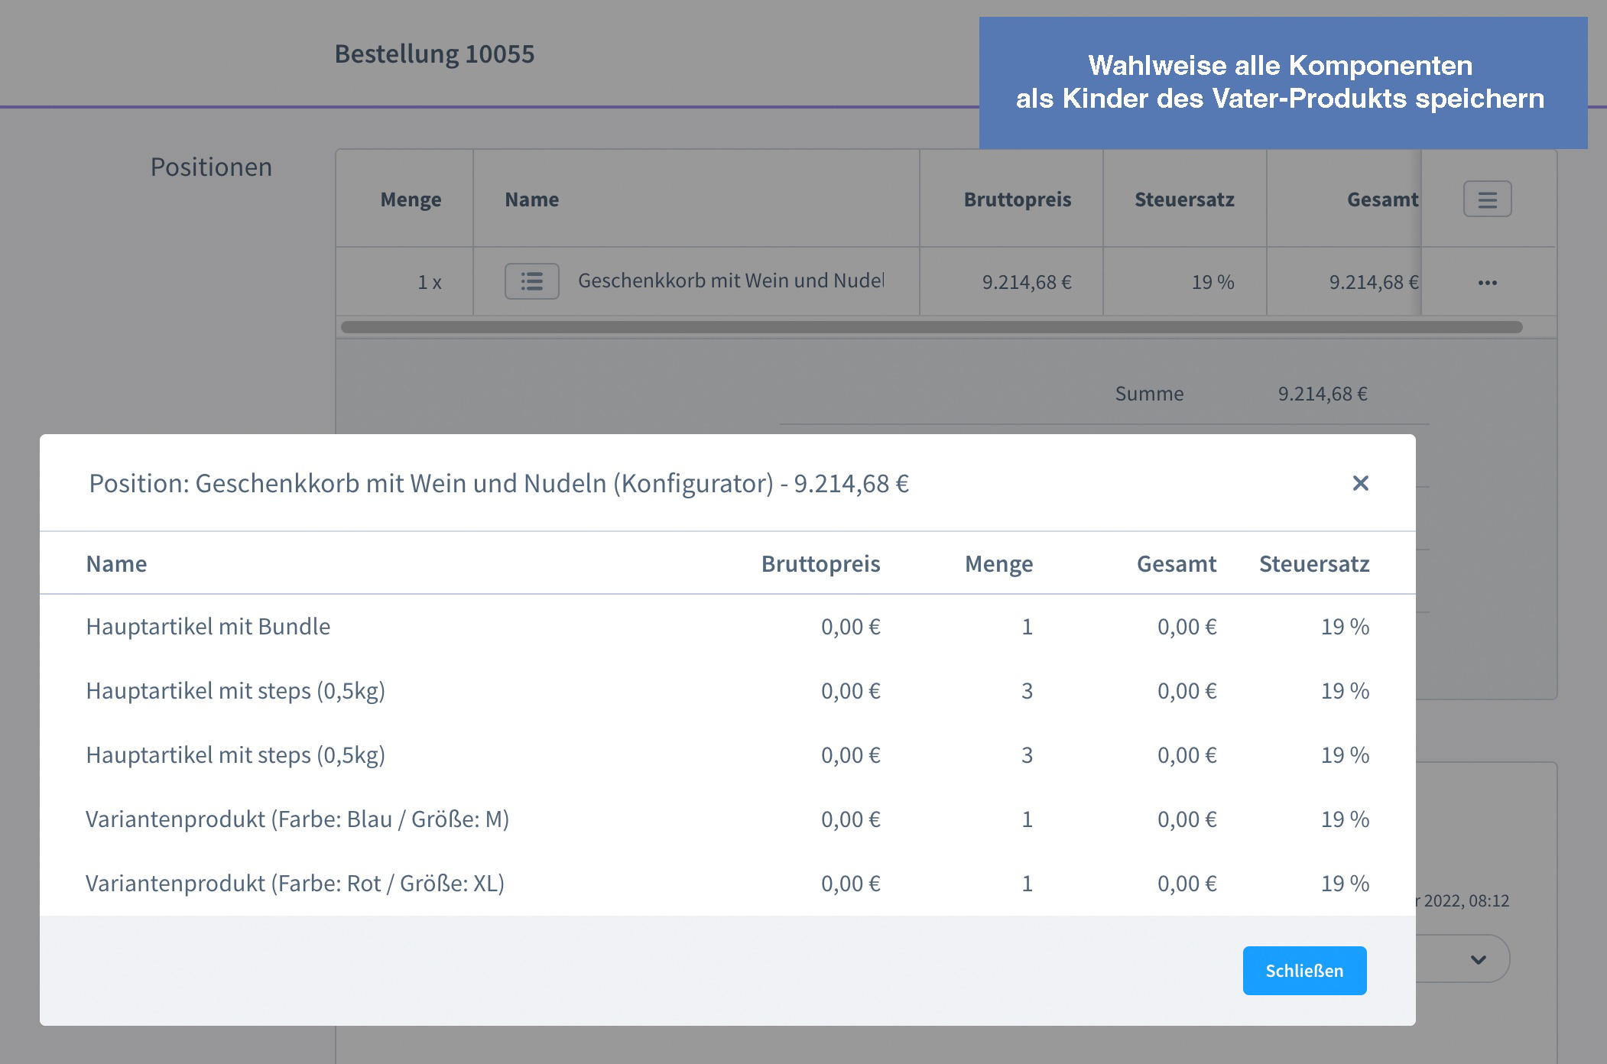Click quantity 1 in Hauptartikel mit Bundle row
This screenshot has width=1607, height=1064.
click(x=1027, y=627)
